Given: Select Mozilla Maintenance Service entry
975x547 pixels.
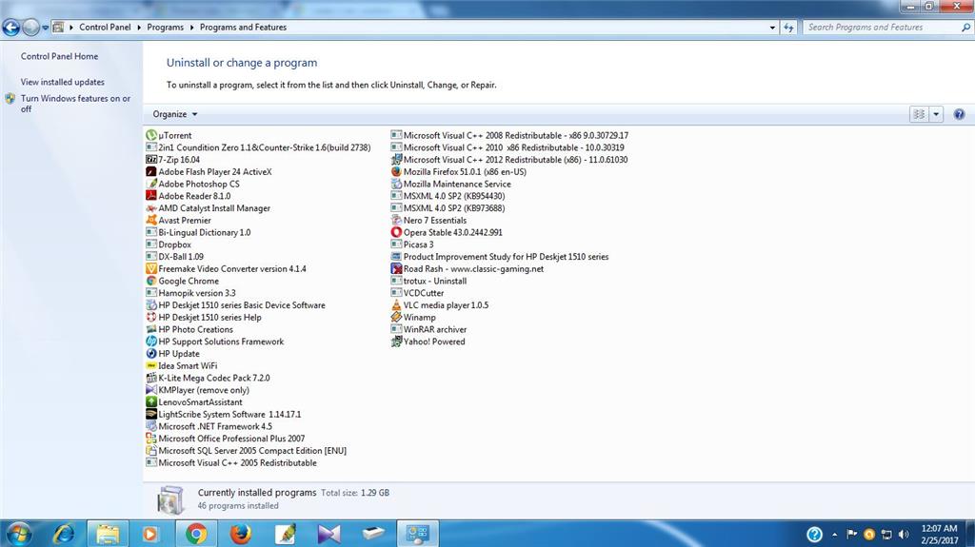Looking at the screenshot, I should 451,184.
